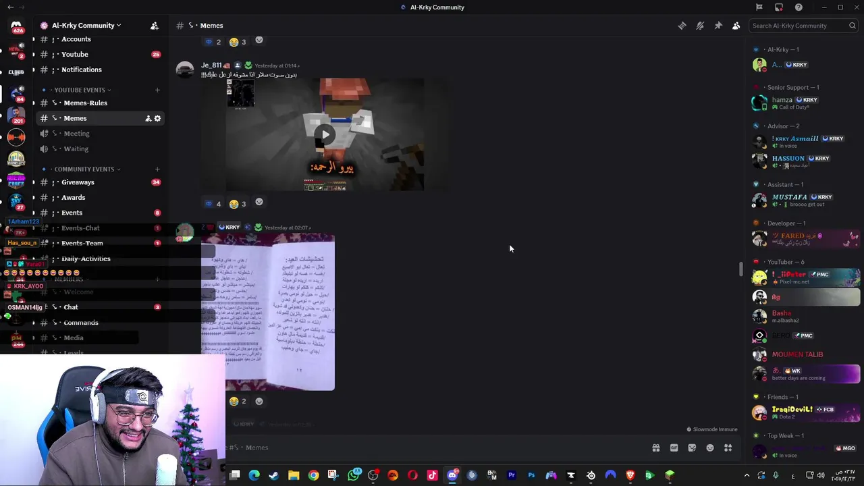Open the Threads icon in channel header

pos(682,26)
